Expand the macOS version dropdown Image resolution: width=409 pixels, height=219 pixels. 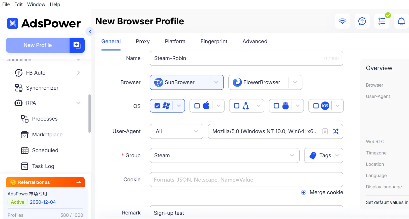coord(218,106)
